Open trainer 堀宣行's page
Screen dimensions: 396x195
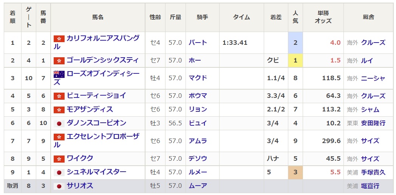click(x=370, y=186)
